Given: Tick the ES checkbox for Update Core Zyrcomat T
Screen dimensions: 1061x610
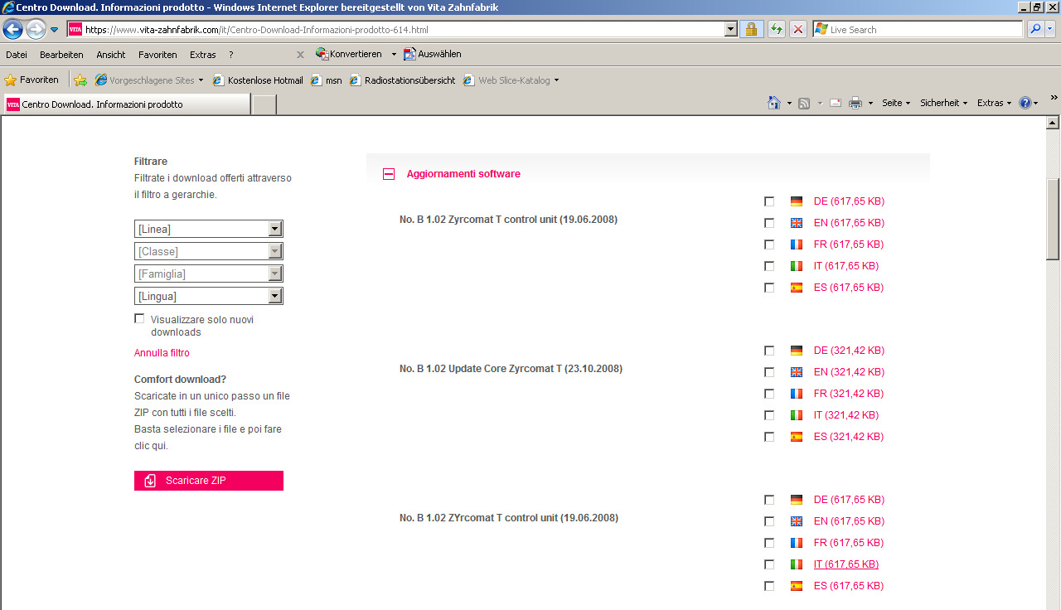Looking at the screenshot, I should 769,437.
